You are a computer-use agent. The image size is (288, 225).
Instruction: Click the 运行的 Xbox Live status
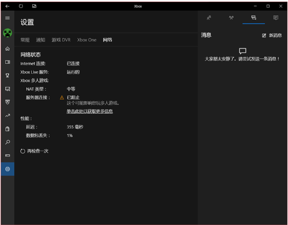pyautogui.click(x=73, y=72)
